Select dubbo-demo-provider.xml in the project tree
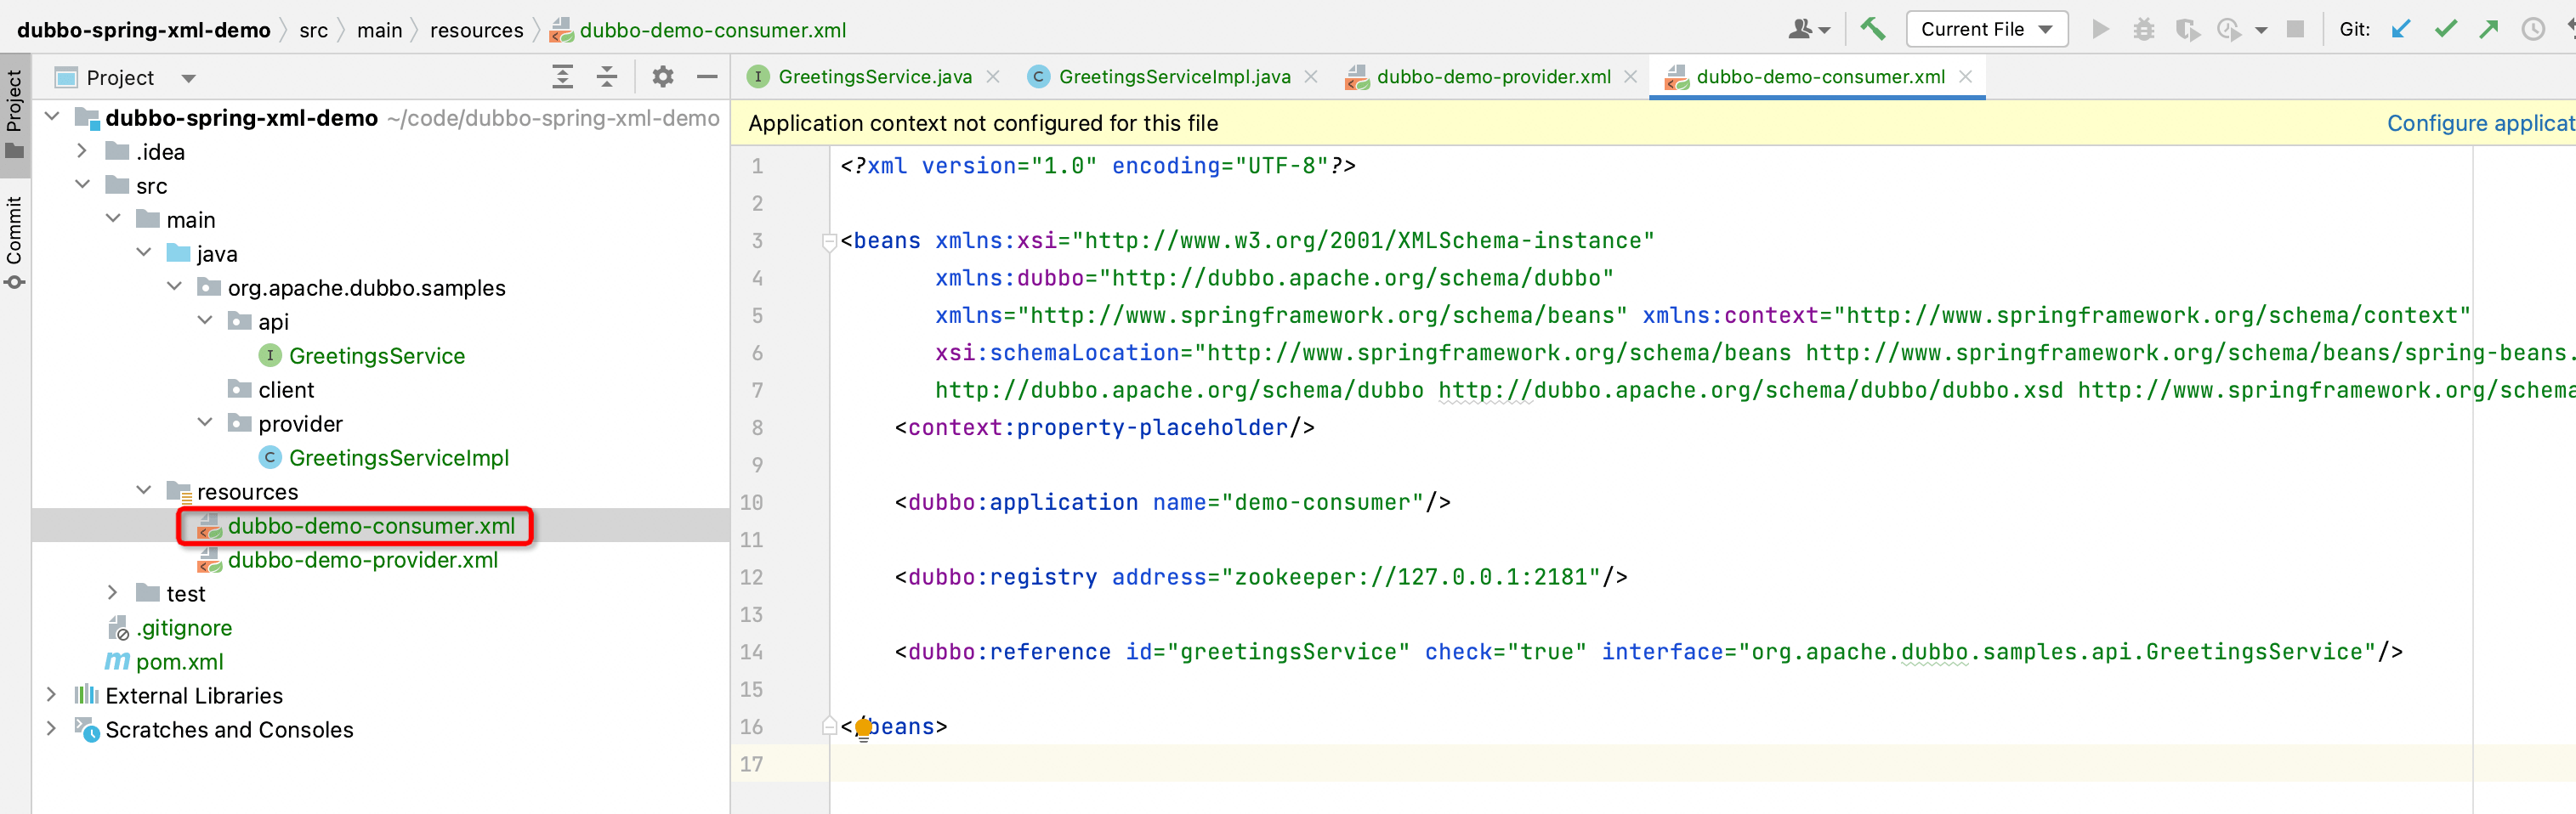Screen dimensions: 2576x814 tap(363, 560)
